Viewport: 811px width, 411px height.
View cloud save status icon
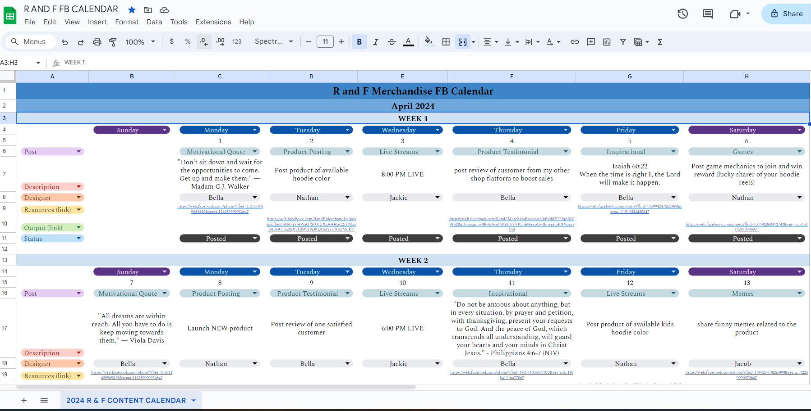tap(164, 9)
